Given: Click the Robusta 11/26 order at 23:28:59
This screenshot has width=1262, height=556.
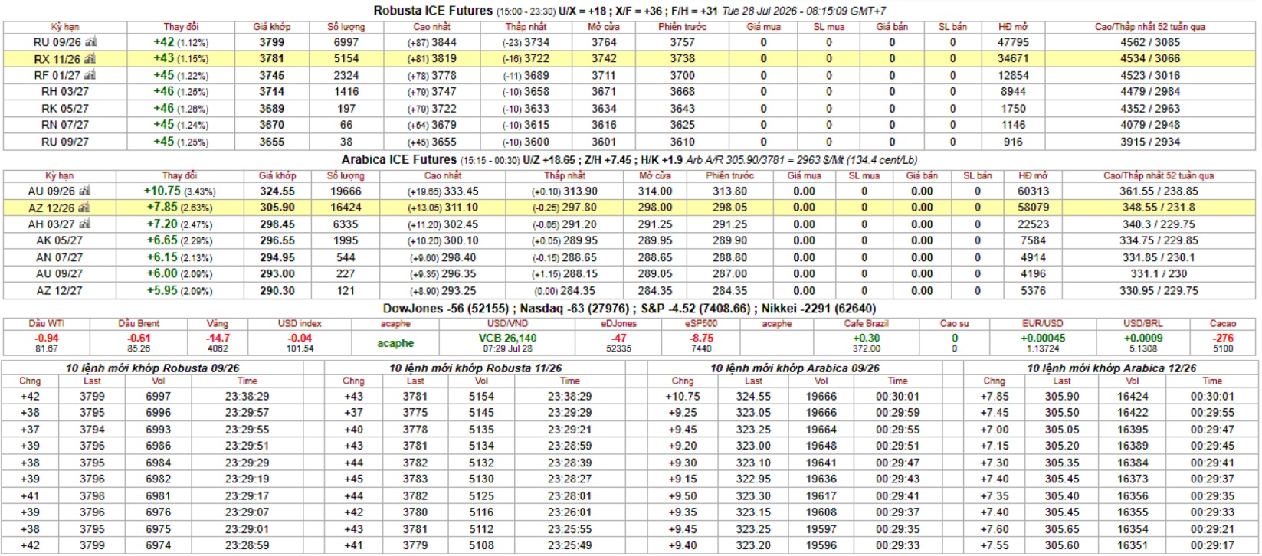Looking at the screenshot, I should (475, 446).
